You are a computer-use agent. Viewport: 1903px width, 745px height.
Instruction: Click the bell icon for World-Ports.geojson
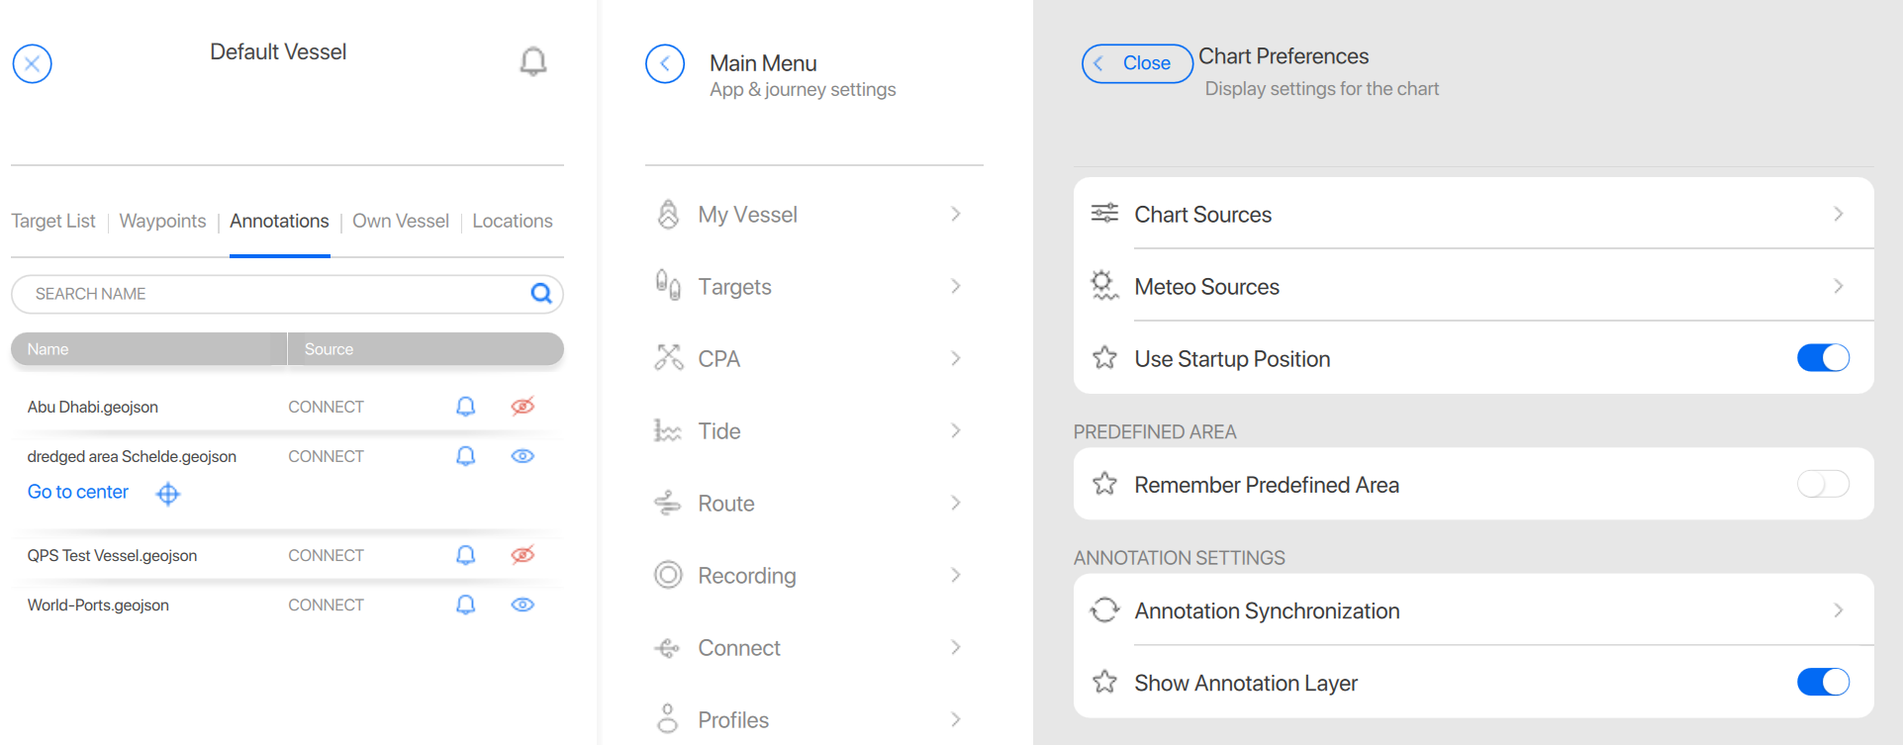click(465, 605)
